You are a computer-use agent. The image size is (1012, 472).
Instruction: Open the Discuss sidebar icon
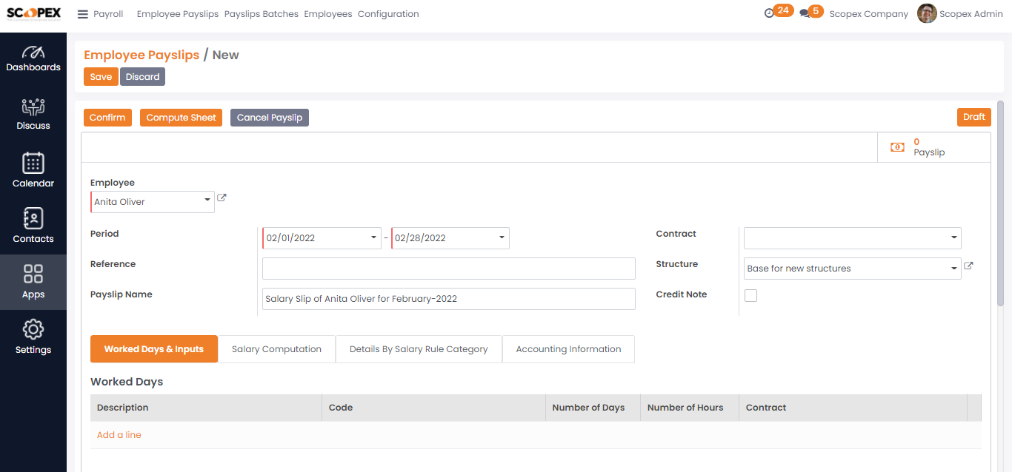(33, 114)
